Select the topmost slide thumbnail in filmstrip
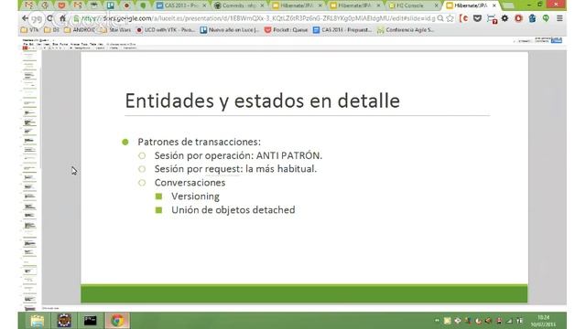586x329 pixels. pos(29,56)
